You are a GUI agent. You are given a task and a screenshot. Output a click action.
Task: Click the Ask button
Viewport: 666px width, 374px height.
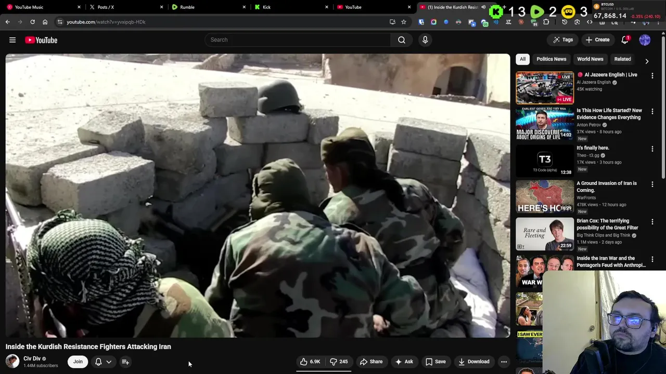(x=404, y=362)
